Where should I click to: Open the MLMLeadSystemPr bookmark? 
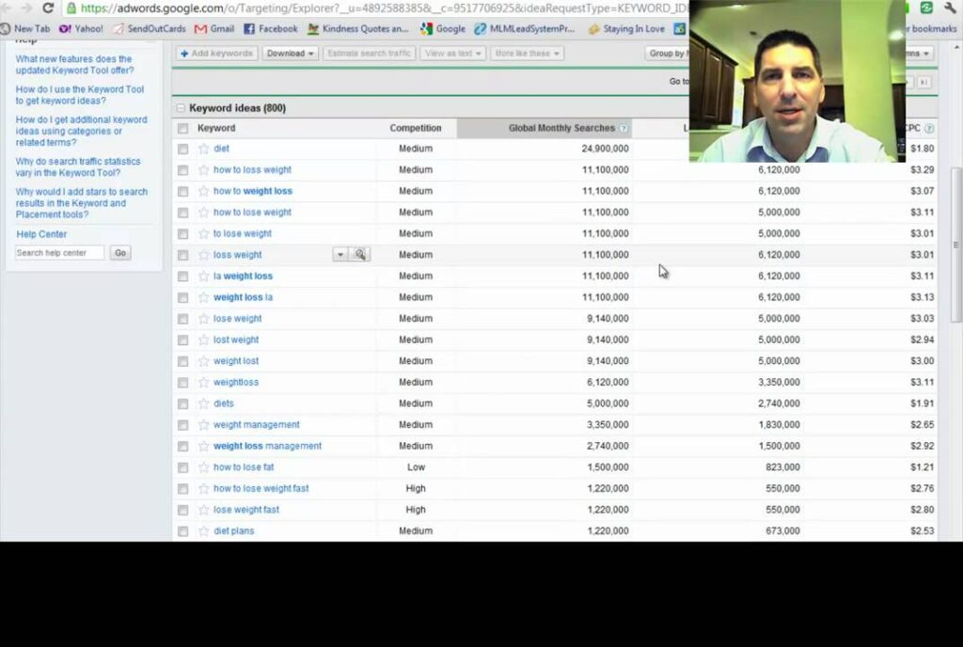(525, 29)
